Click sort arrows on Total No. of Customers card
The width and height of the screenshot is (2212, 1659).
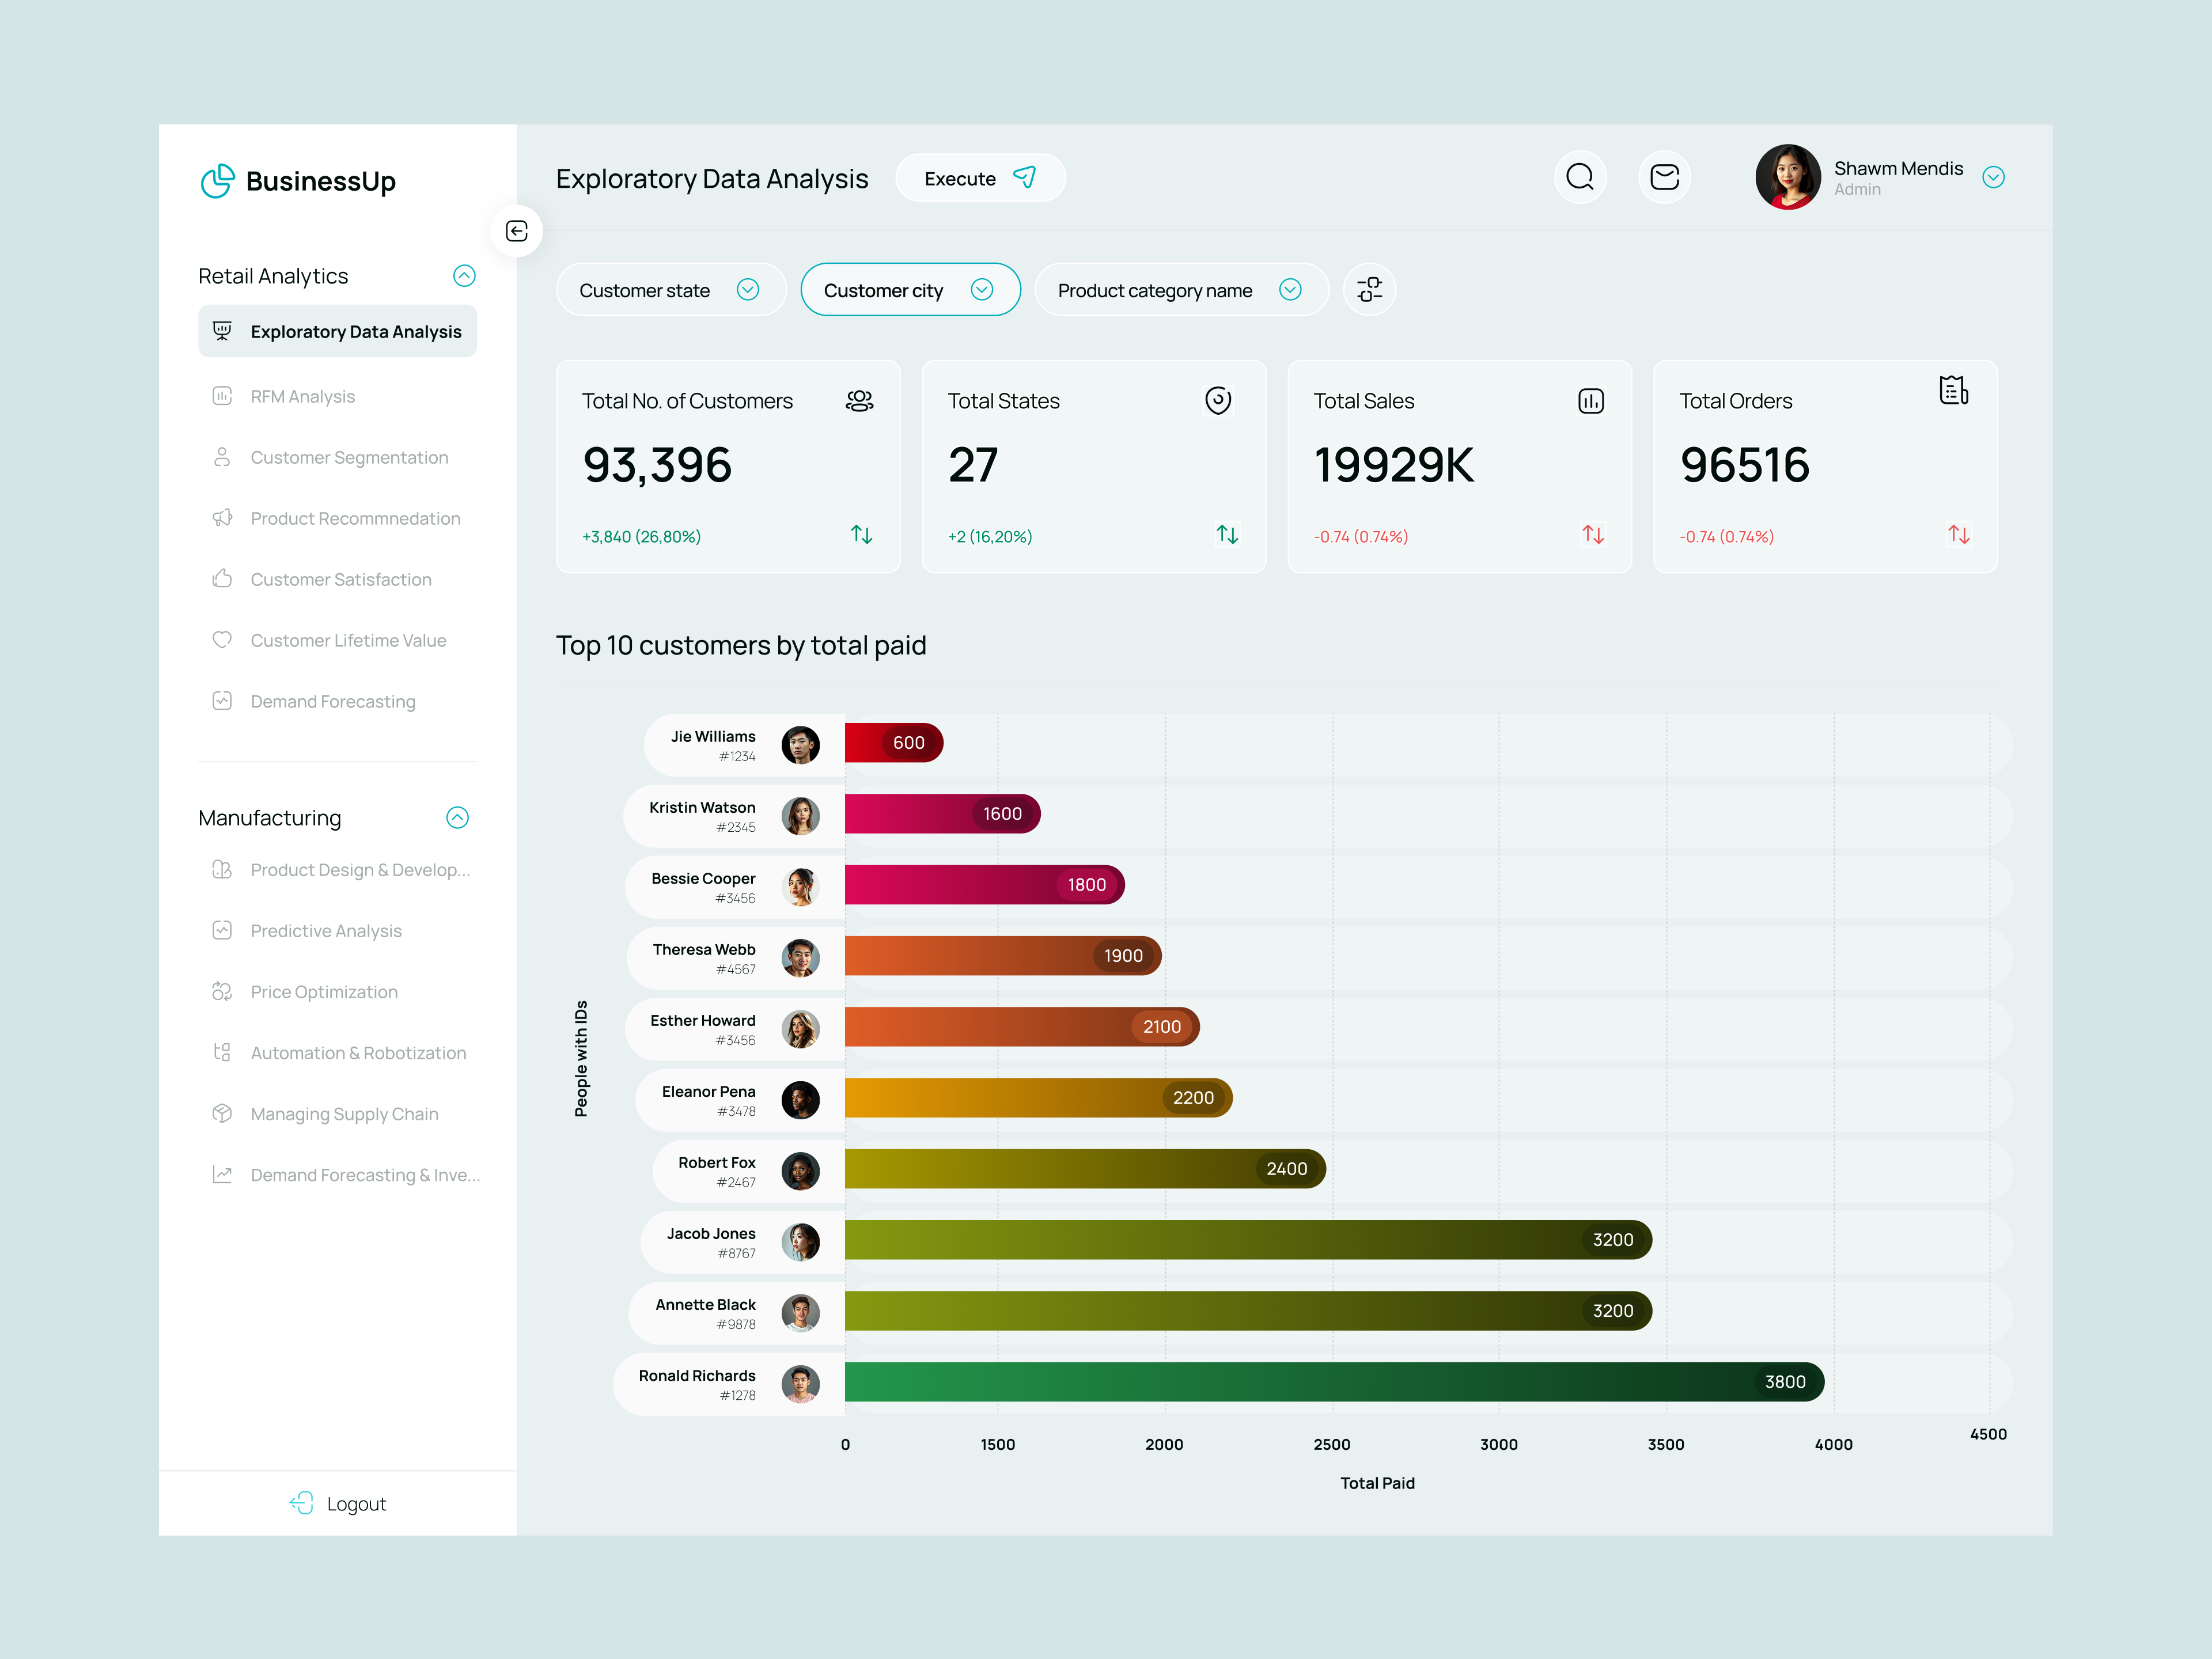tap(861, 535)
